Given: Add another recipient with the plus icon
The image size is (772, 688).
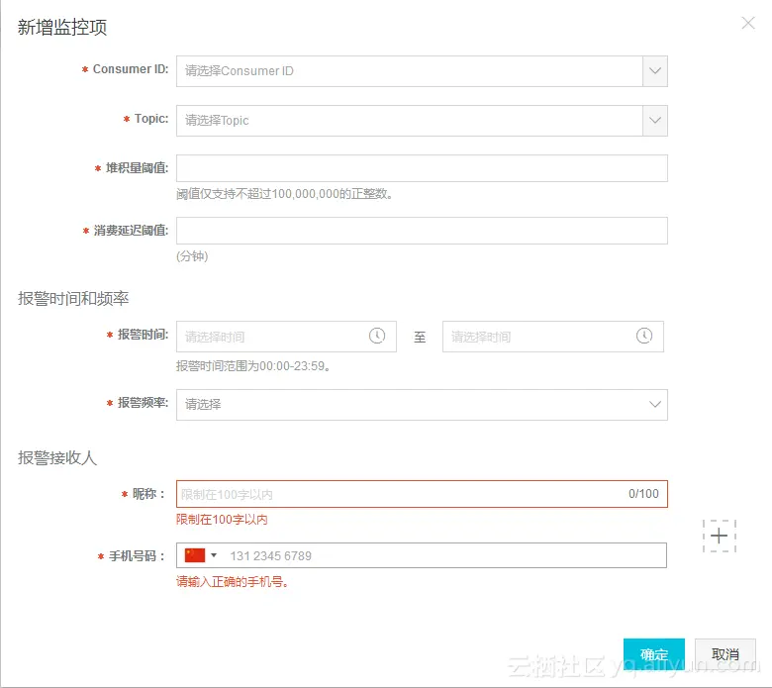Looking at the screenshot, I should tap(719, 536).
